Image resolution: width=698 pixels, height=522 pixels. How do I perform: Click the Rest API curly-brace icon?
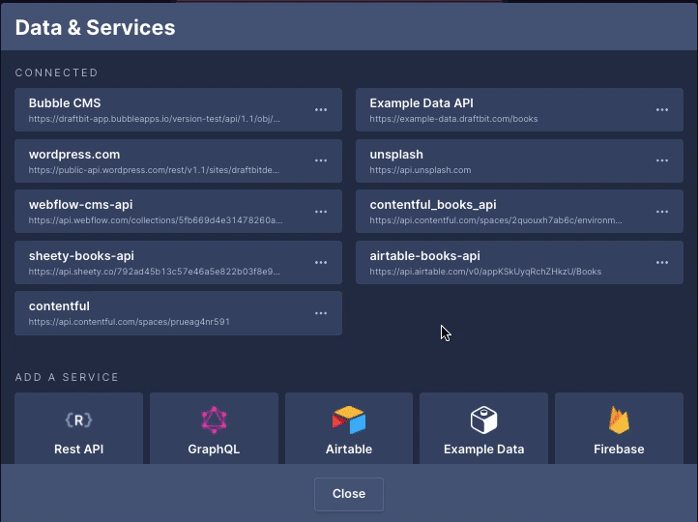point(79,420)
